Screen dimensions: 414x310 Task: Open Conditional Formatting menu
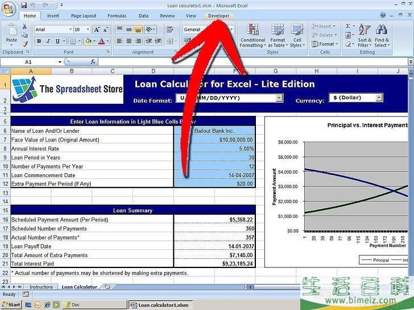[x=252, y=36]
